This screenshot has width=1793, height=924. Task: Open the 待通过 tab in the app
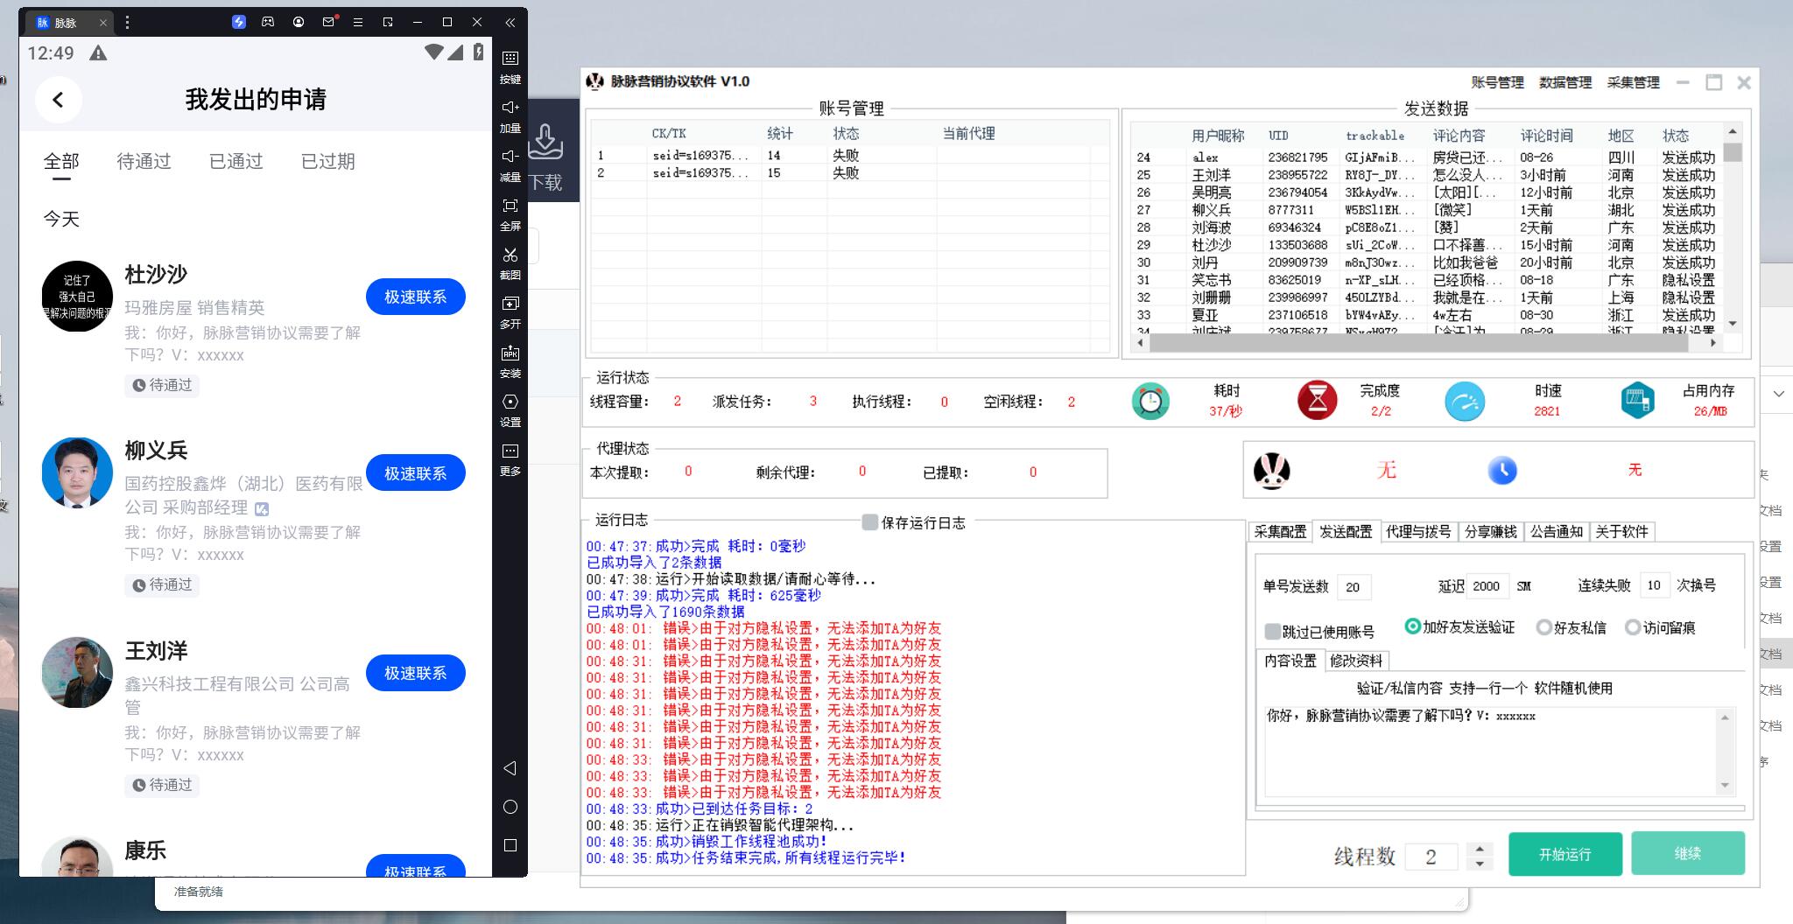[x=144, y=162]
